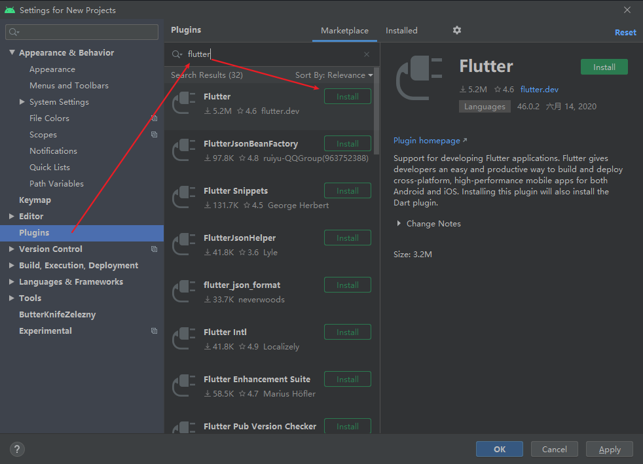This screenshot has width=643, height=464.
Task: Open the help question mark button
Action: pyautogui.click(x=18, y=449)
